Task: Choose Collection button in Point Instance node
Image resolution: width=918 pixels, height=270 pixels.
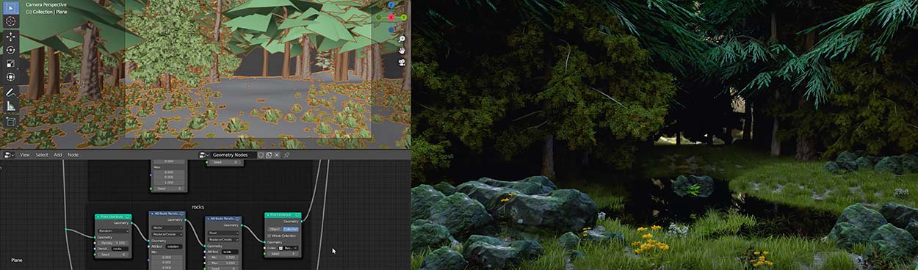Action: coord(291,229)
